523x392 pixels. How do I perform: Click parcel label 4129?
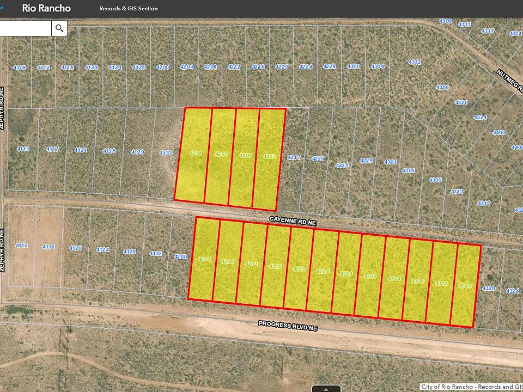(137, 152)
